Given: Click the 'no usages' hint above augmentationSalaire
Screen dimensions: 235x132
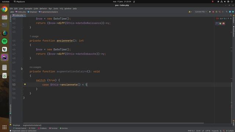Looking at the screenshot, I should pyautogui.click(x=35, y=67).
